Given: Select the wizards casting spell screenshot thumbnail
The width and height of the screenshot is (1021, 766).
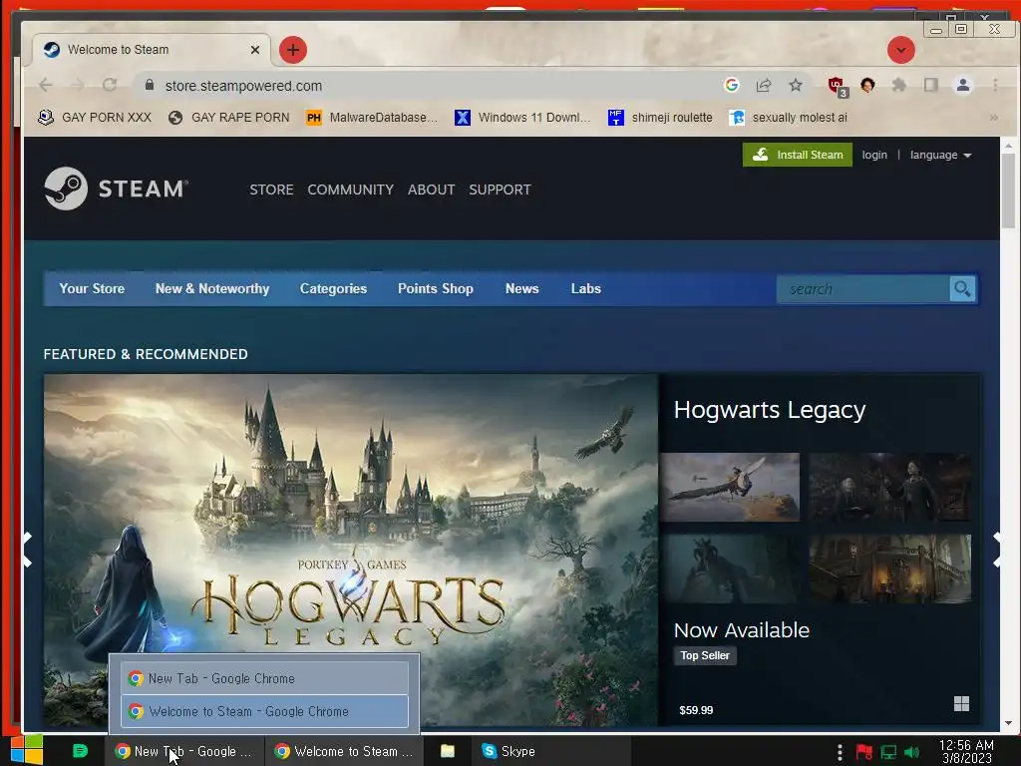Looking at the screenshot, I should pos(889,487).
